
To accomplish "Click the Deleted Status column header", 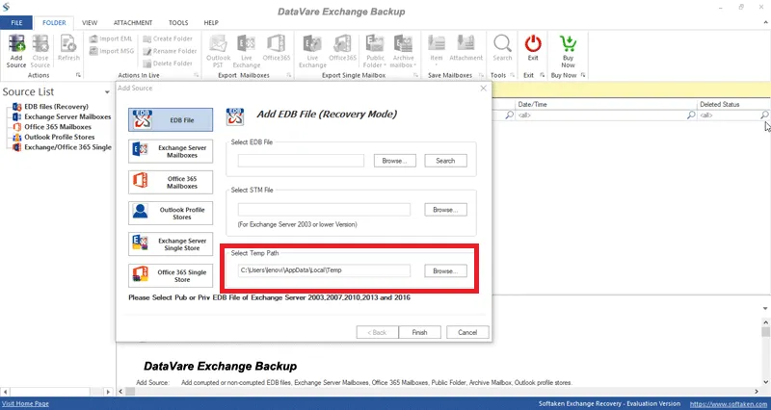I will [733, 104].
